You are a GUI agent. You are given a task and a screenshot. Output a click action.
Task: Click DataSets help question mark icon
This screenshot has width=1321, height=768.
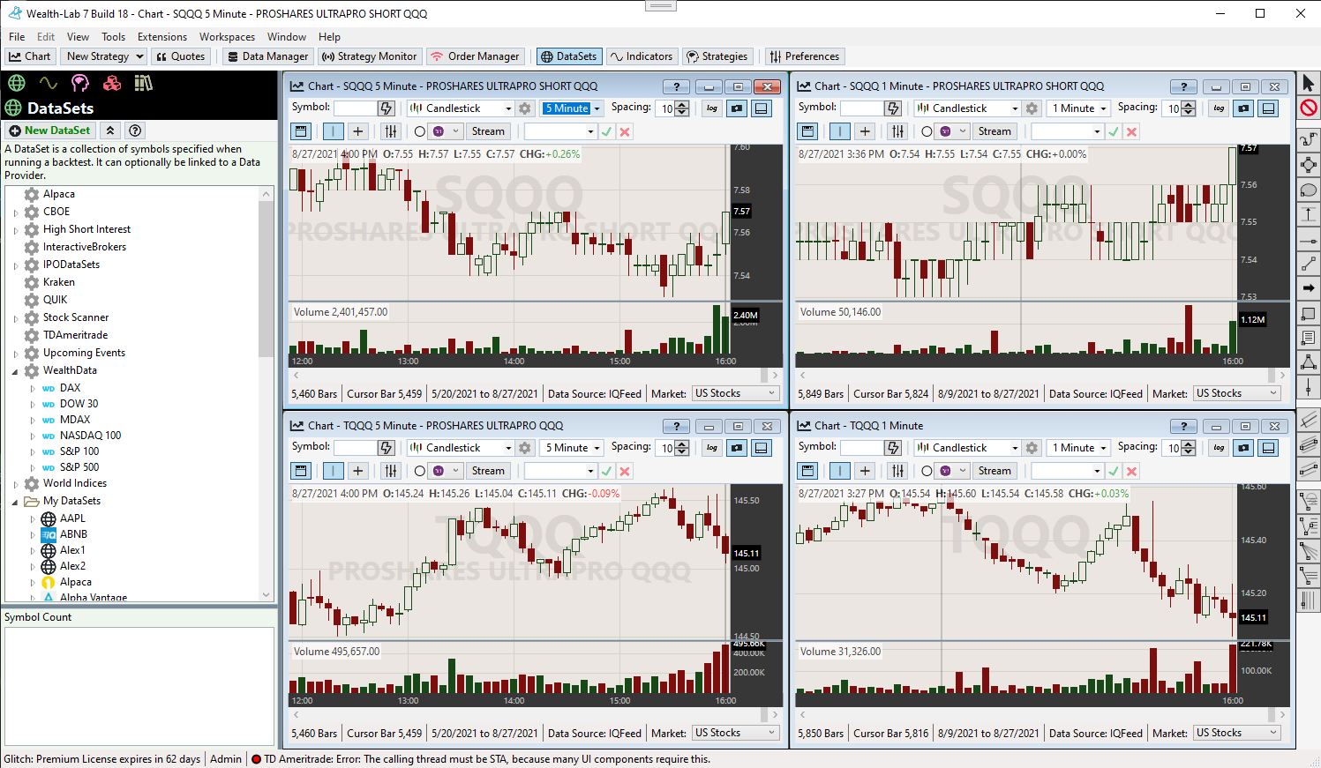[135, 130]
